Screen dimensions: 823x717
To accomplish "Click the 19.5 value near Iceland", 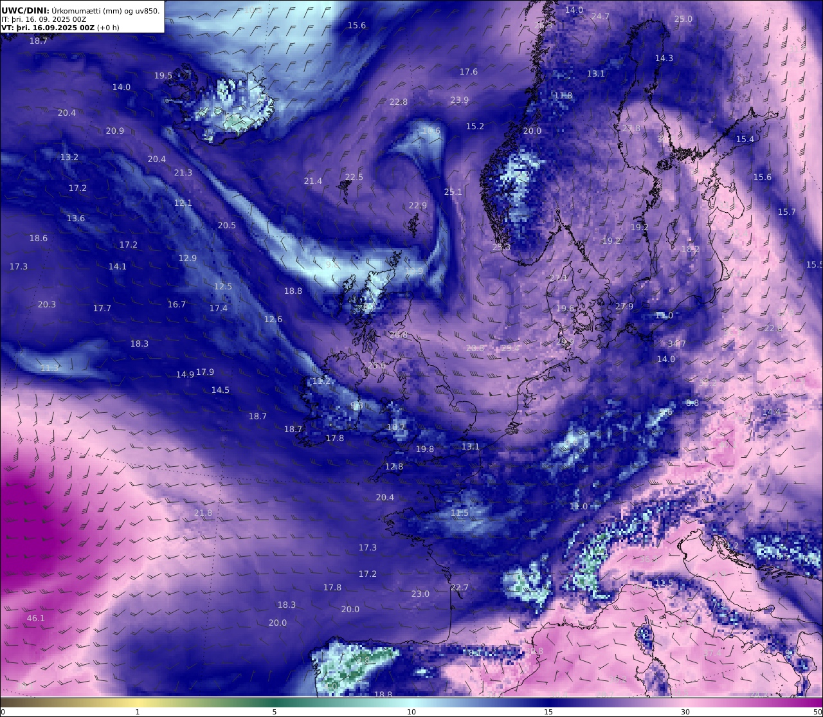I will (x=163, y=76).
